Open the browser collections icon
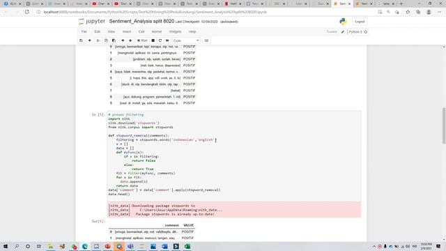Image resolution: width=446 pixels, height=251 pixels. pos(418,12)
